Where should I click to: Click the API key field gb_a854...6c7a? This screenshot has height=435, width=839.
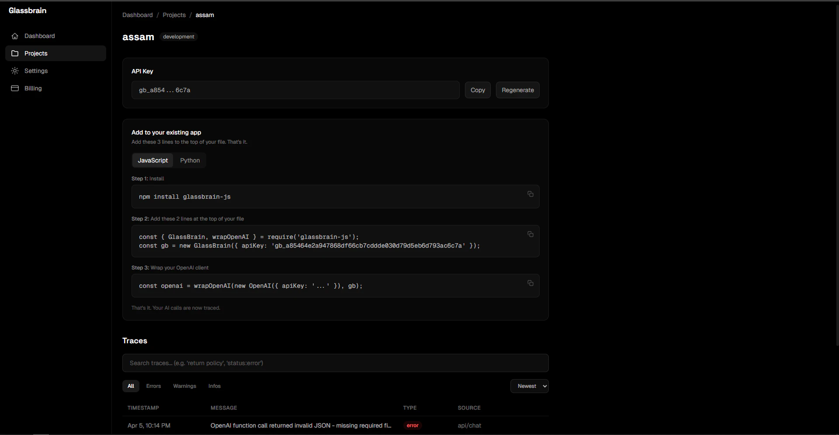coord(295,90)
